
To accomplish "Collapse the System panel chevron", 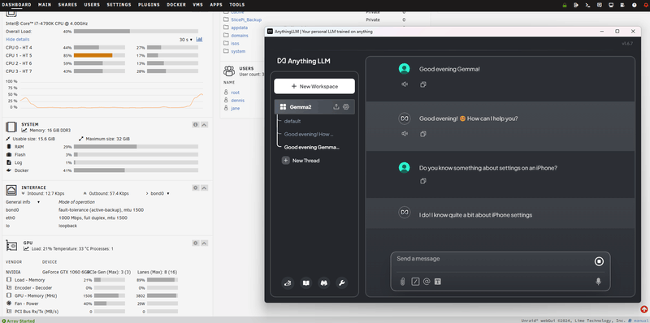I will point(205,125).
